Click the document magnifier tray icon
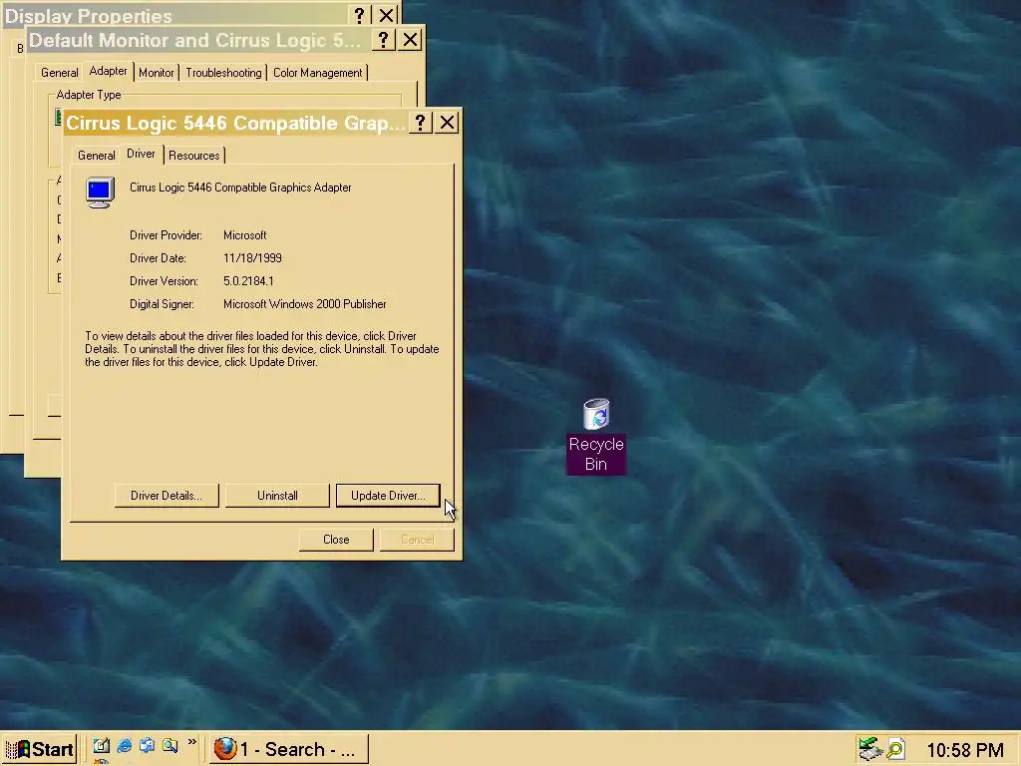 pos(896,749)
